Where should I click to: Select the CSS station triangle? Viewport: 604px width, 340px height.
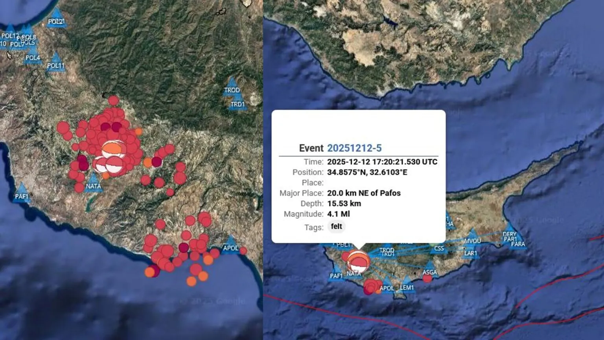[x=439, y=248]
